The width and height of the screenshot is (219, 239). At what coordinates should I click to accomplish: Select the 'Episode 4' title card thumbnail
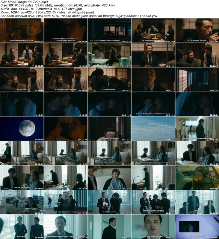[x=109, y=30]
